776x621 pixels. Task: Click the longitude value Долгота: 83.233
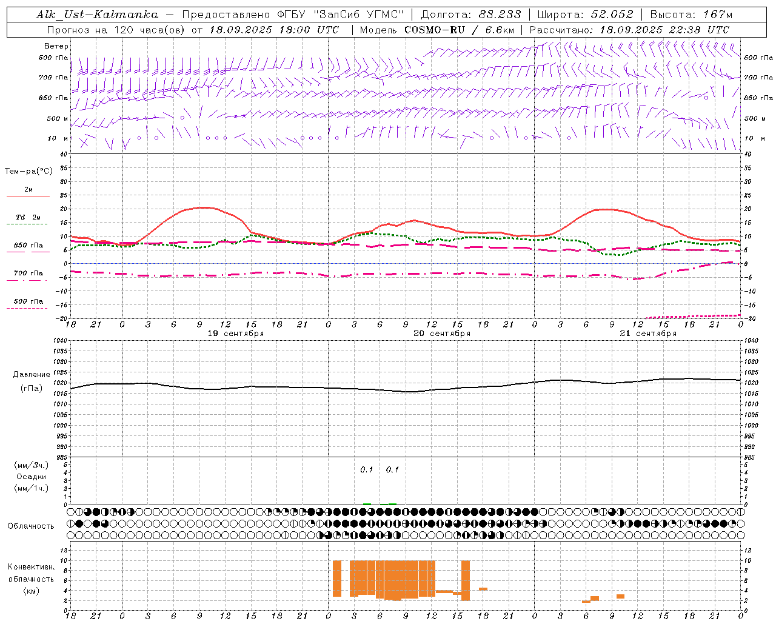click(x=470, y=15)
